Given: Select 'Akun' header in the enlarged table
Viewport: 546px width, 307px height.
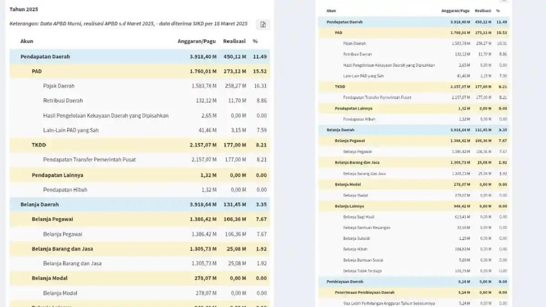Looking at the screenshot, I should click(x=26, y=41).
